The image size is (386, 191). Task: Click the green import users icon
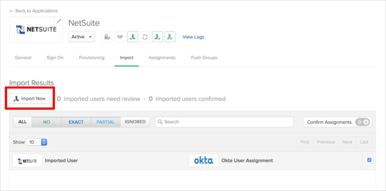[x=132, y=37]
